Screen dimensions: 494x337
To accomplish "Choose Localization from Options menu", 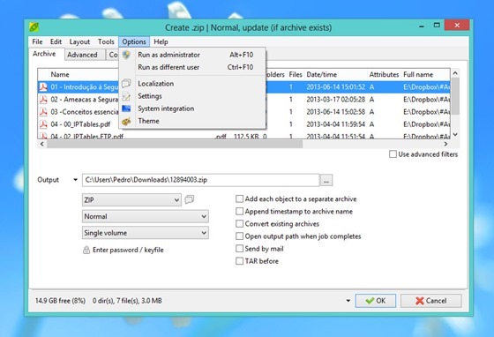I will tap(192, 84).
